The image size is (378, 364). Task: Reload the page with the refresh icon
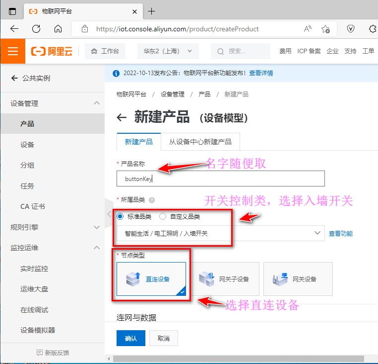pos(36,29)
